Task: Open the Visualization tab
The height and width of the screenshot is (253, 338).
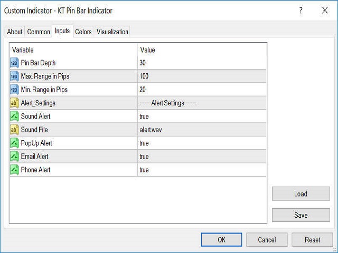Action: pos(112,32)
